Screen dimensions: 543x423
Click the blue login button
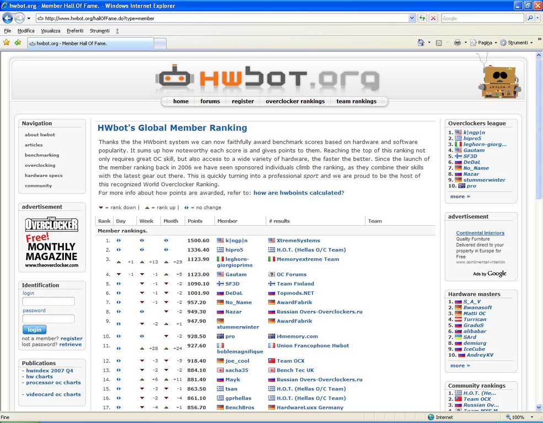pyautogui.click(x=34, y=329)
